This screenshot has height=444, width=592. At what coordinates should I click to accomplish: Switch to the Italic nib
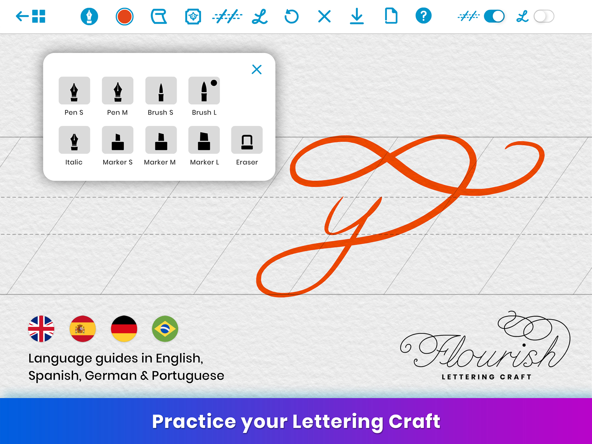click(74, 140)
